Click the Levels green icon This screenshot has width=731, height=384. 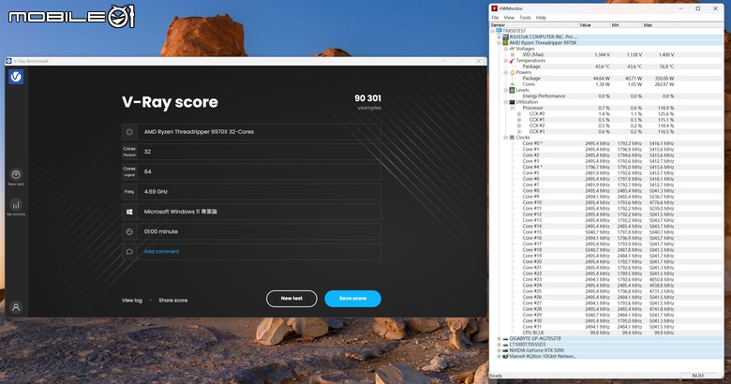(x=512, y=90)
